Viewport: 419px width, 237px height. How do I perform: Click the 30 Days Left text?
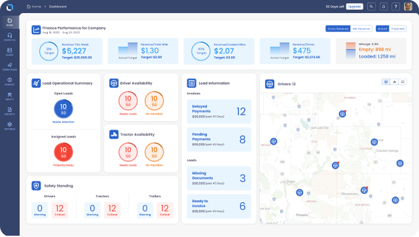click(335, 7)
